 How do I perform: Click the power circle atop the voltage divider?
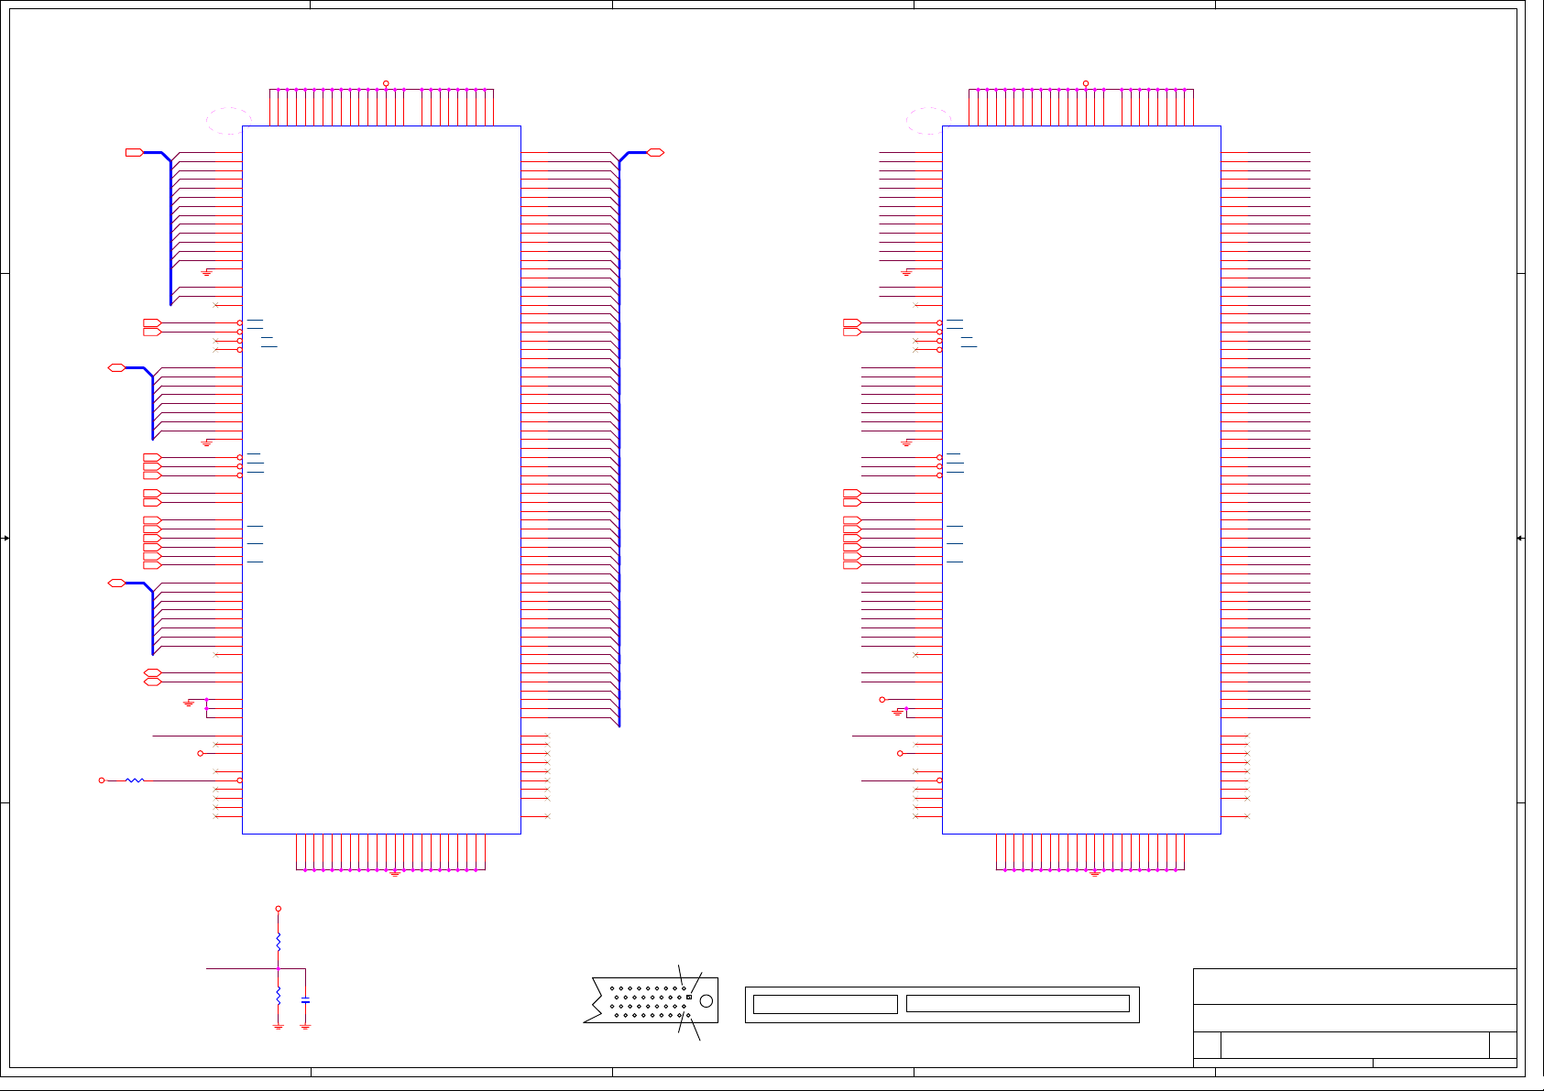pos(279,910)
